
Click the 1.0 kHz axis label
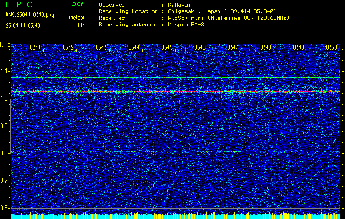click(4, 99)
